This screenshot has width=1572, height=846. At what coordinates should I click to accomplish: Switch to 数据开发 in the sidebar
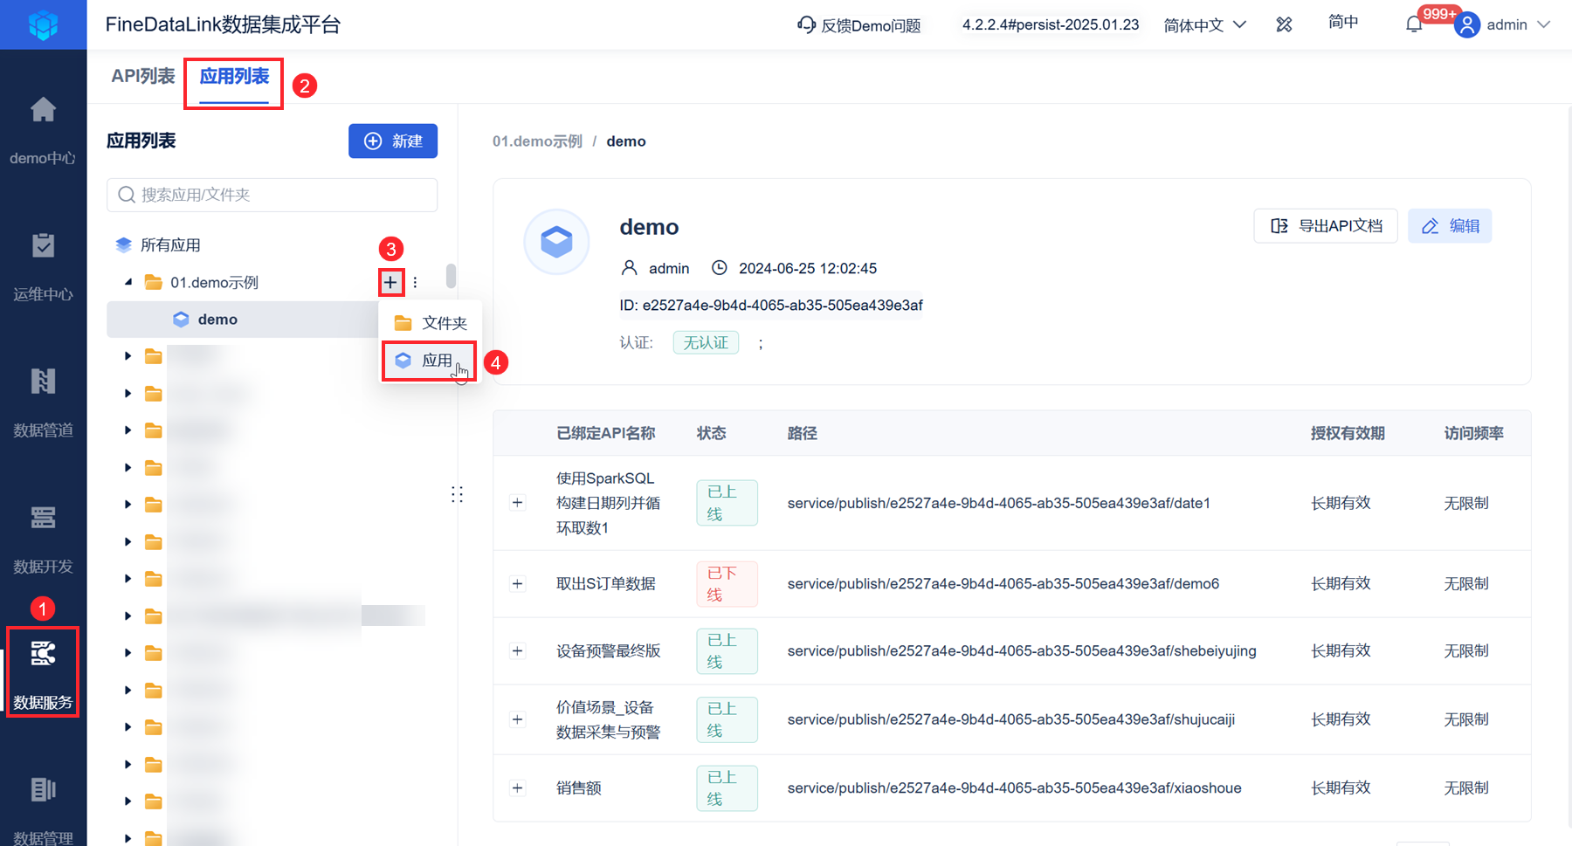click(x=43, y=540)
